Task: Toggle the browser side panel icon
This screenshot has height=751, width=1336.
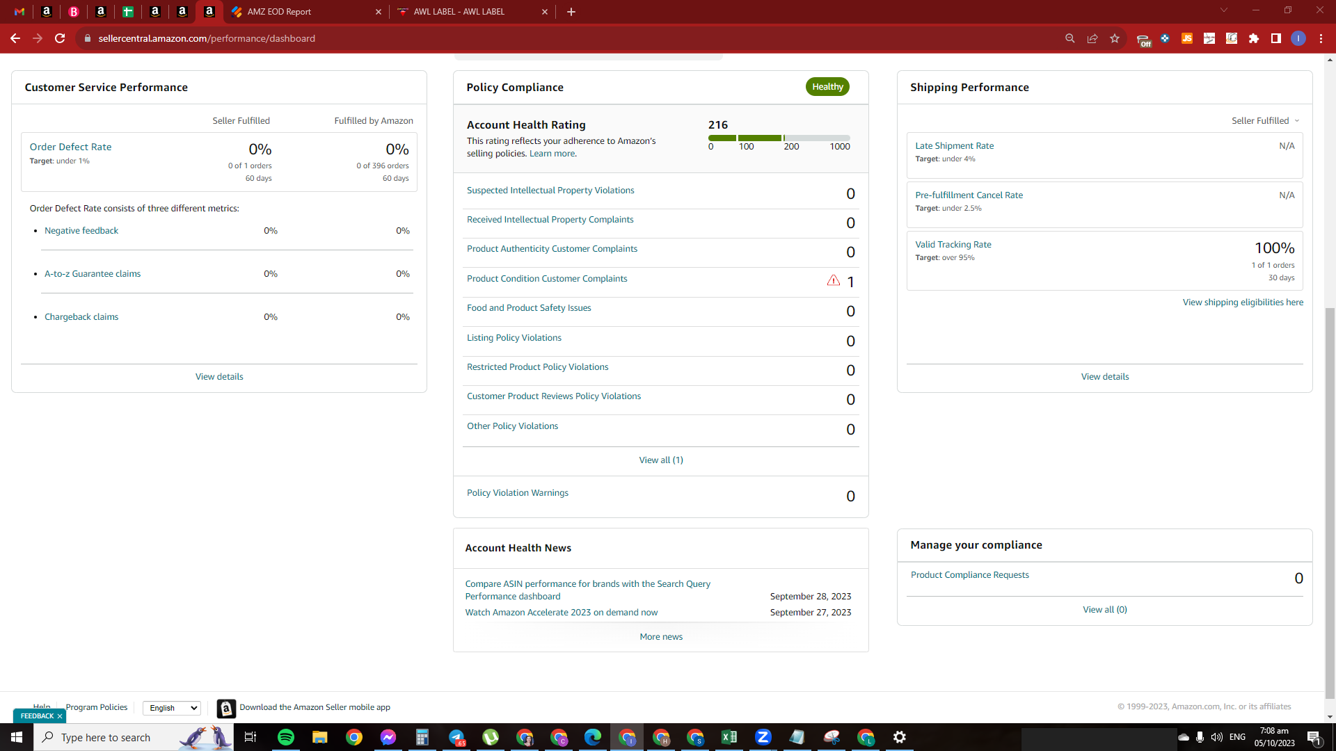Action: (x=1276, y=38)
